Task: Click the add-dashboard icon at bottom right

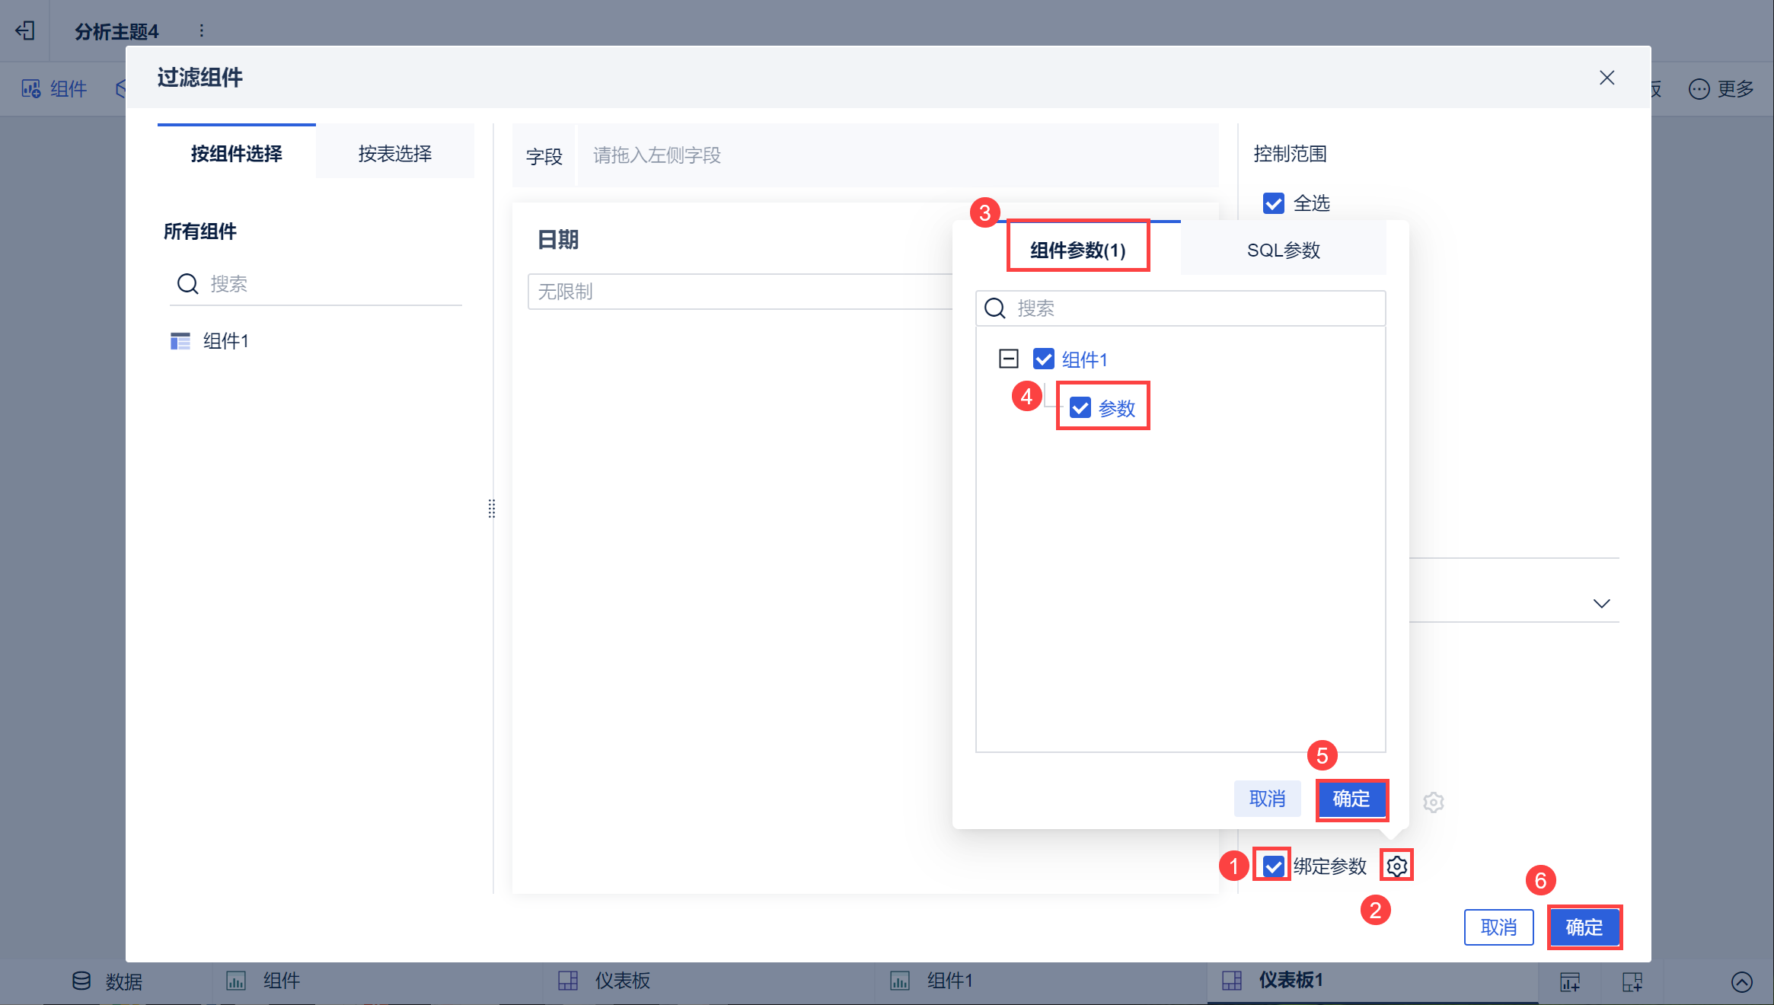Action: 1632,981
